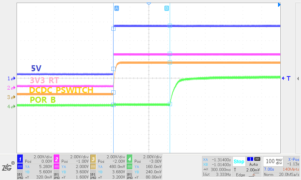Click the trigger level T marker
Viewport: 301px width, 180px height.
pyautogui.click(x=286, y=78)
